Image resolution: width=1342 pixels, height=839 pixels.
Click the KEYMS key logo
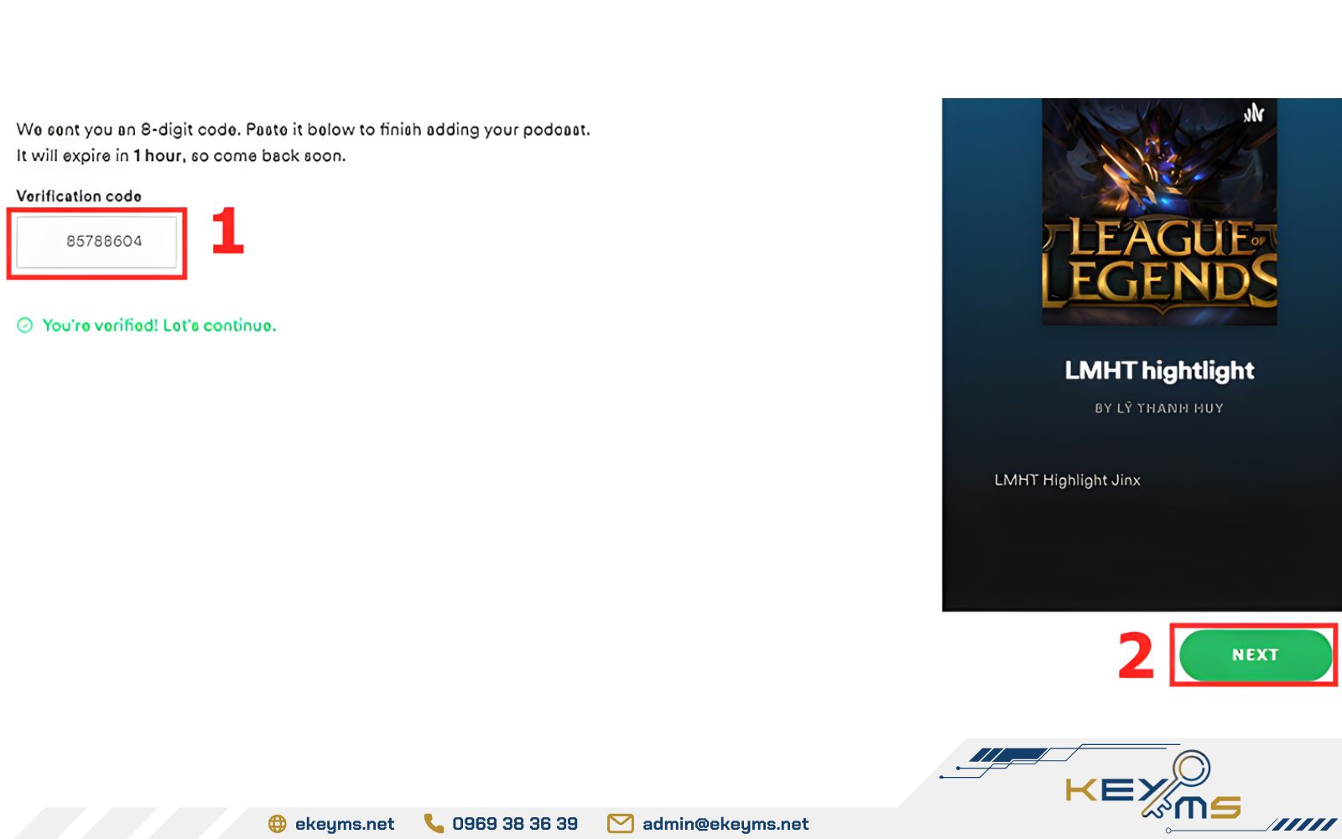coord(1153,789)
